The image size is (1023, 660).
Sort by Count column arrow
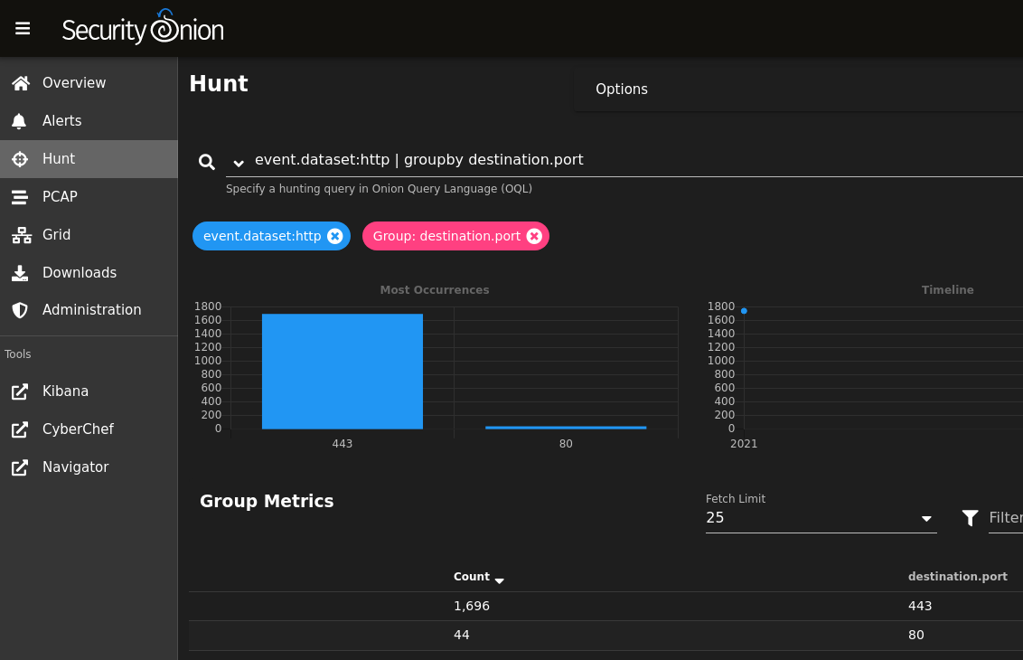[500, 580]
